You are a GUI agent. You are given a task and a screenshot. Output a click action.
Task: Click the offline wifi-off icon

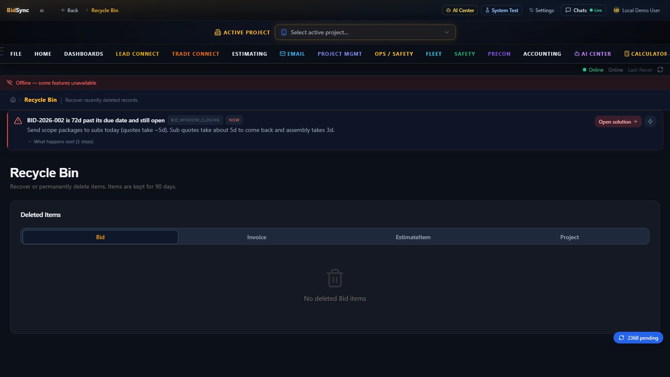pos(10,83)
